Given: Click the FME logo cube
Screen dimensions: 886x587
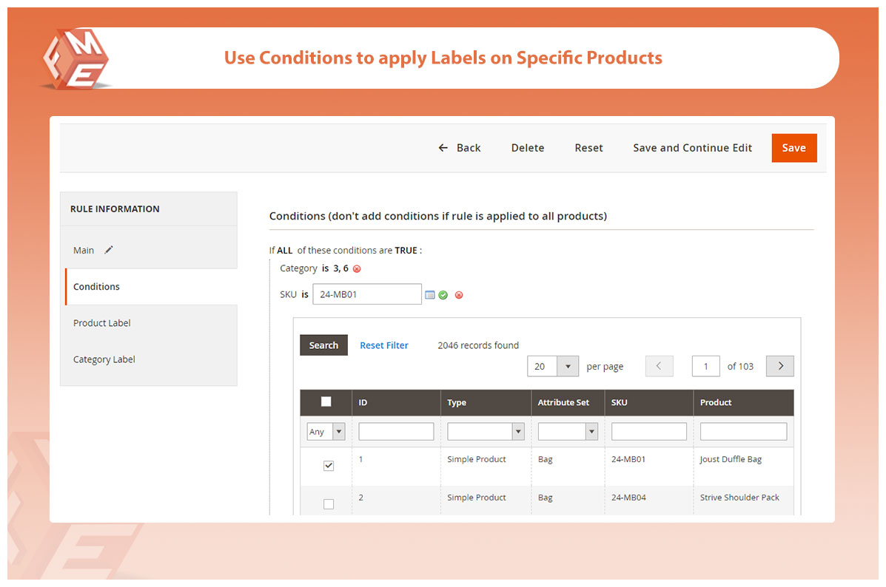Looking at the screenshot, I should pos(74,59).
